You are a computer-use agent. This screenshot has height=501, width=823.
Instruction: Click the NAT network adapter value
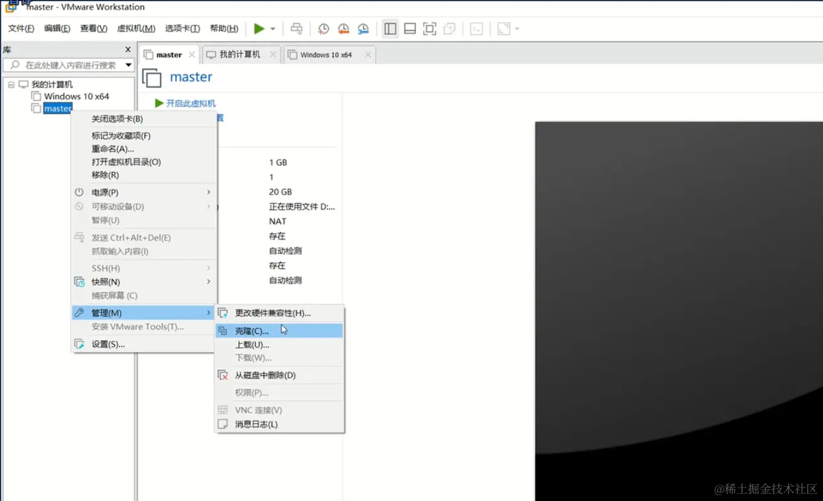278,221
